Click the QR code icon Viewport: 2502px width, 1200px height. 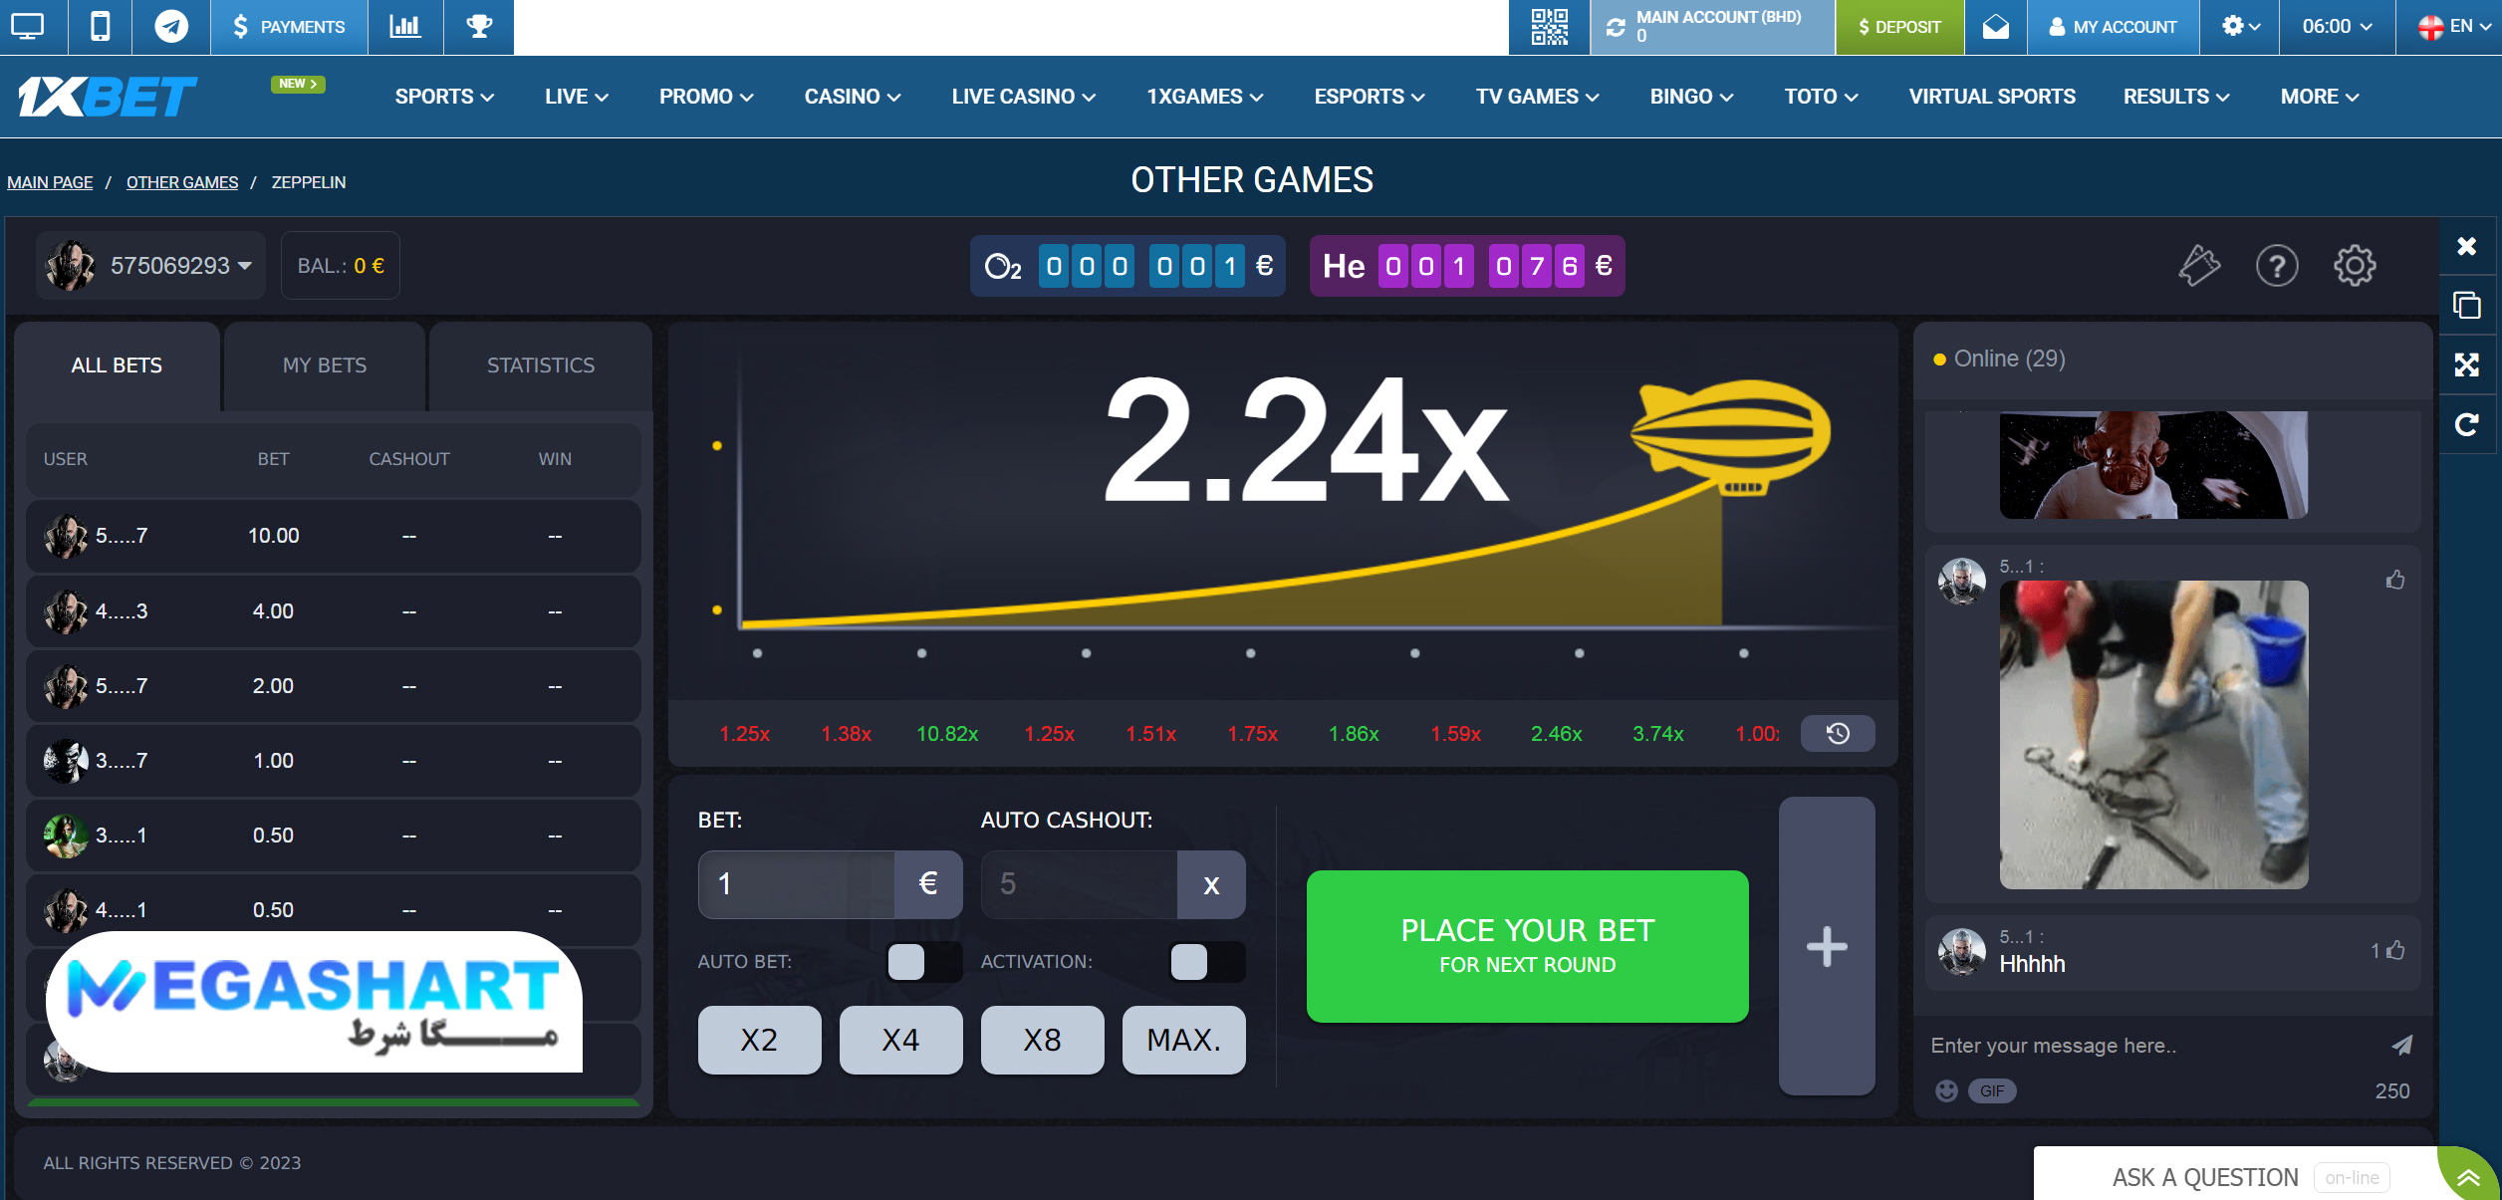pyautogui.click(x=1549, y=27)
